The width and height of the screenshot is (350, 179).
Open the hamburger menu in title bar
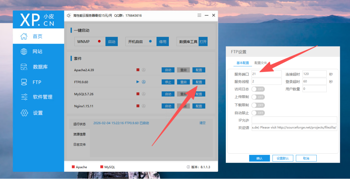point(199,15)
